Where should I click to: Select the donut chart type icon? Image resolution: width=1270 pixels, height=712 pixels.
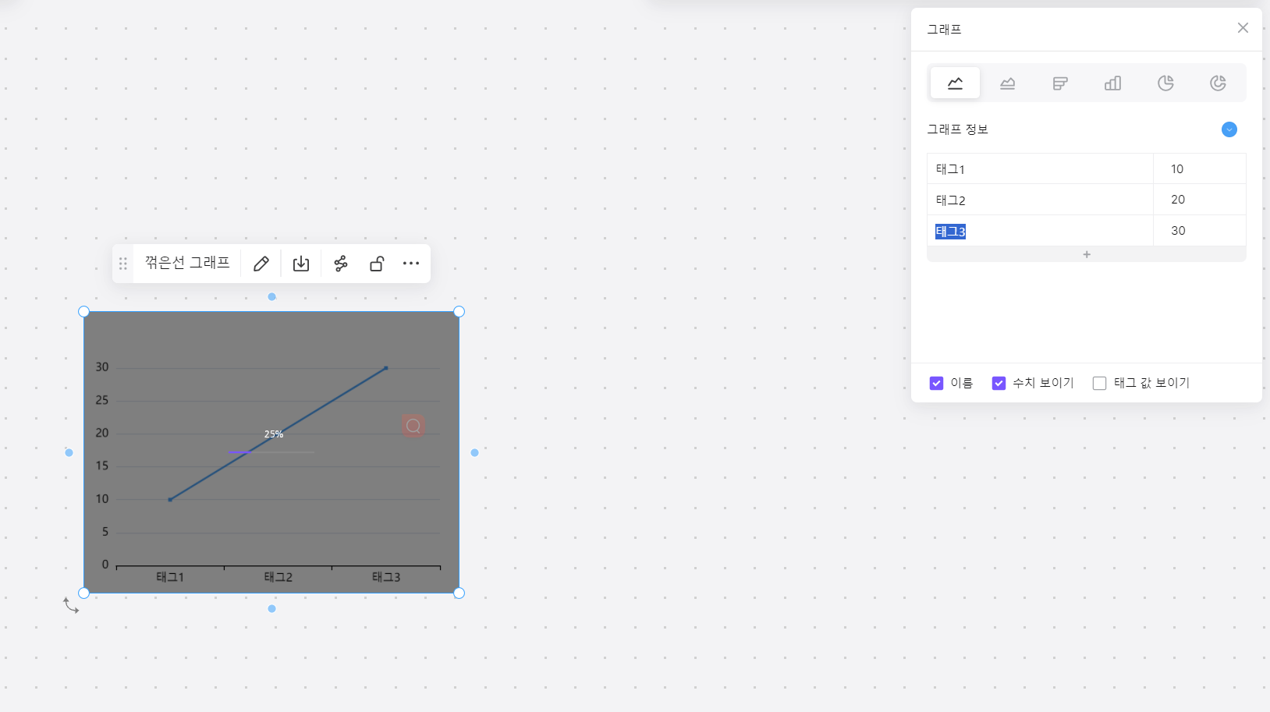point(1218,83)
